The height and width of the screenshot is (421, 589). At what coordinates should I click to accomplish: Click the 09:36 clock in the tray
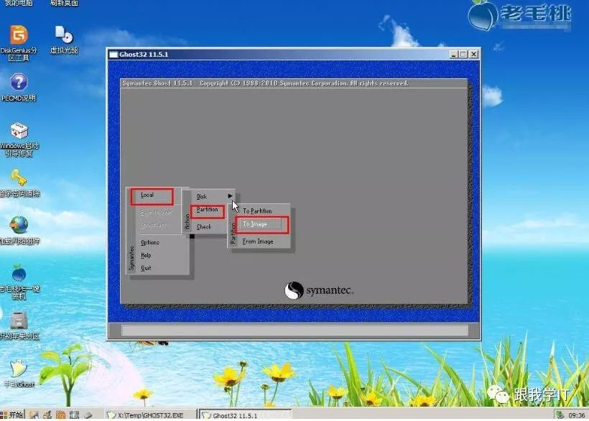[577, 415]
